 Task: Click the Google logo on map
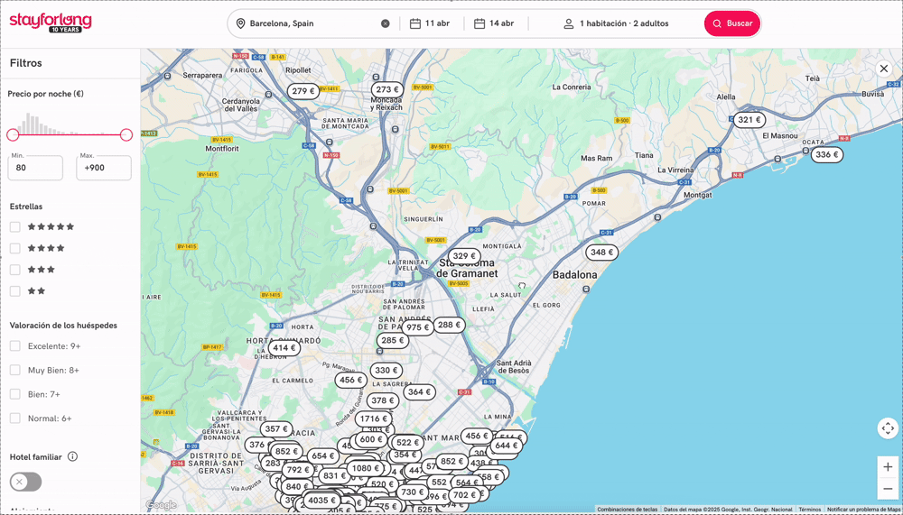coord(162,506)
